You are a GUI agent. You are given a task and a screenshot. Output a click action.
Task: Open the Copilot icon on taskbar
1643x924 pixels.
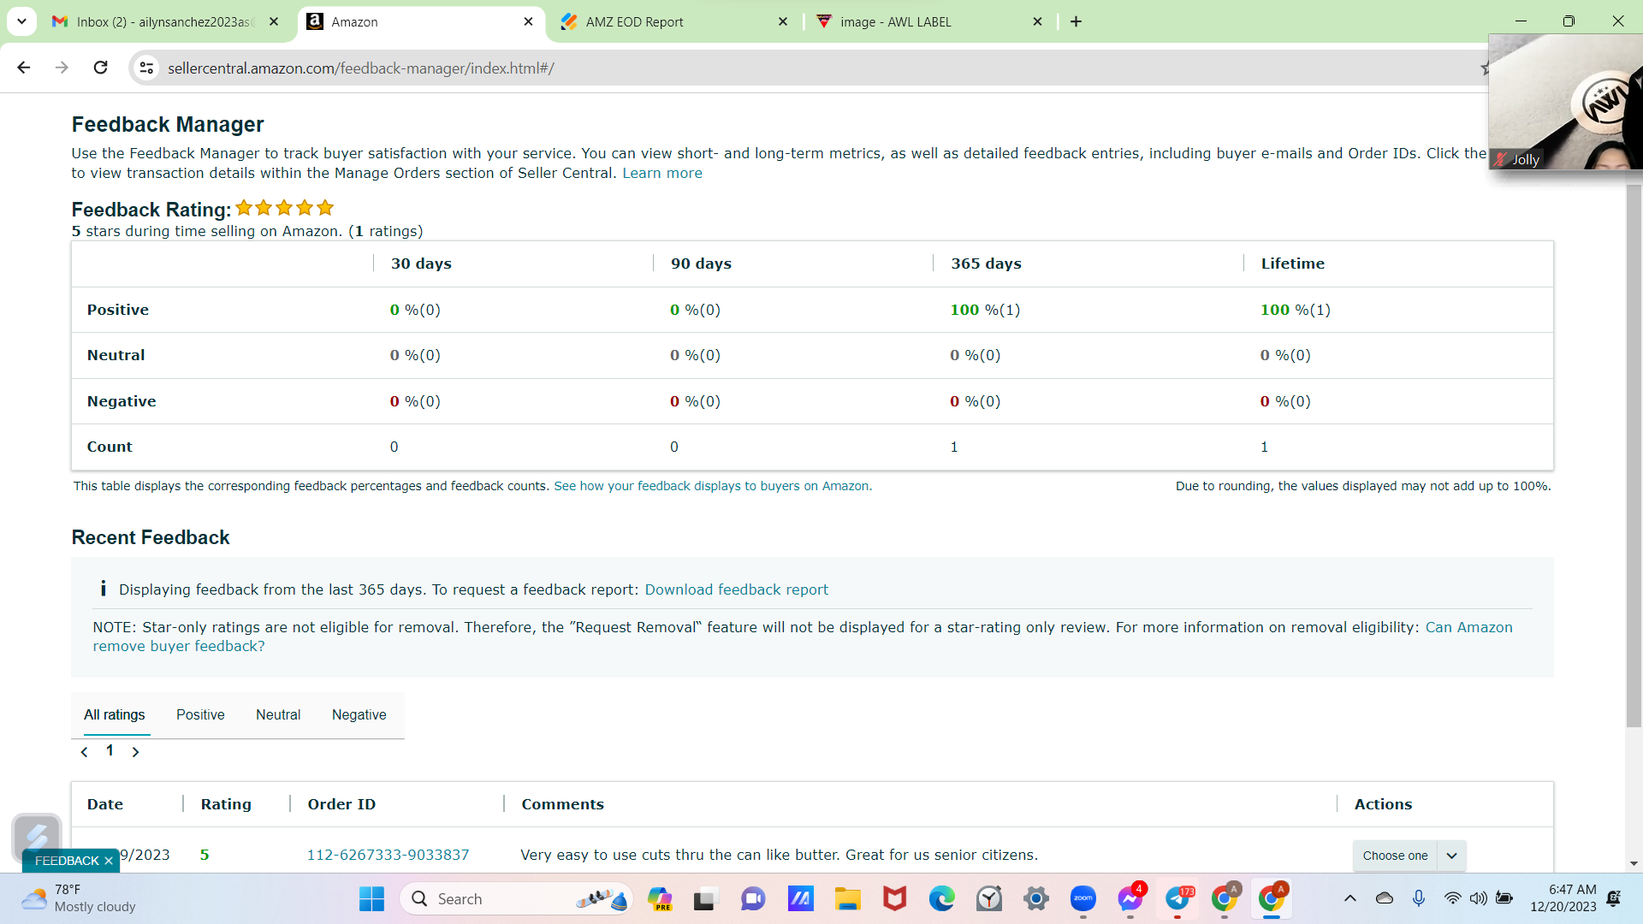point(660,899)
